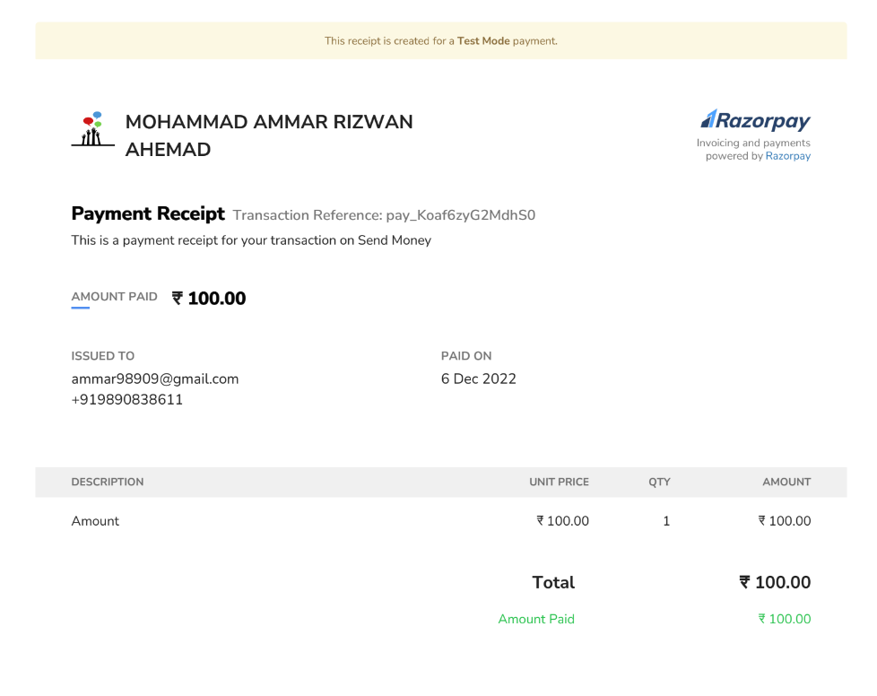Click the rupee symbol beside the total
Viewport: 877px width, 696px height.
pyautogui.click(x=743, y=582)
